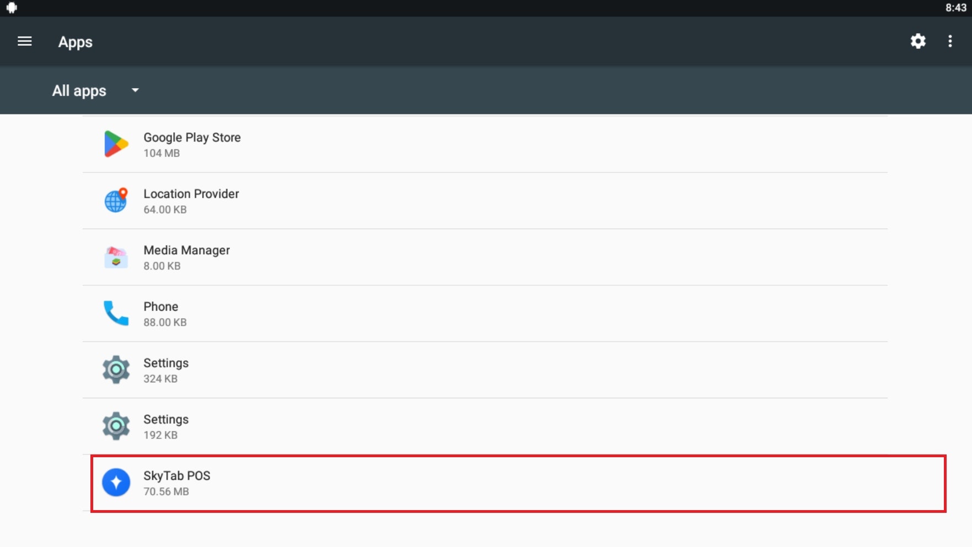Tap the gear icon of Settings 324 KB

pyautogui.click(x=116, y=370)
